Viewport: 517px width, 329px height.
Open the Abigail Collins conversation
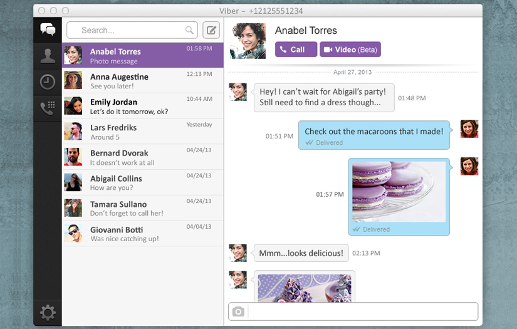143,182
